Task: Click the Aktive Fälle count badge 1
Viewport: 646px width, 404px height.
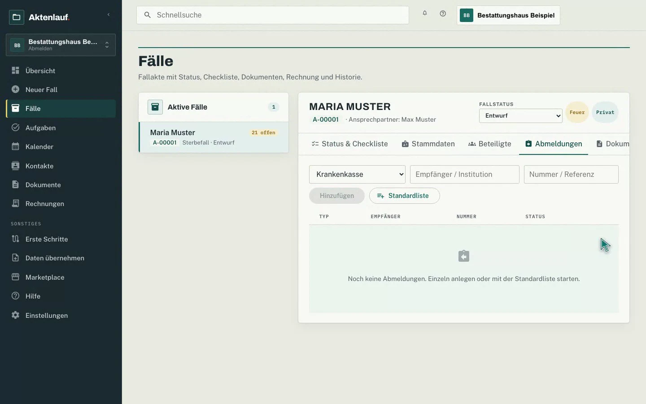Action: (274, 107)
